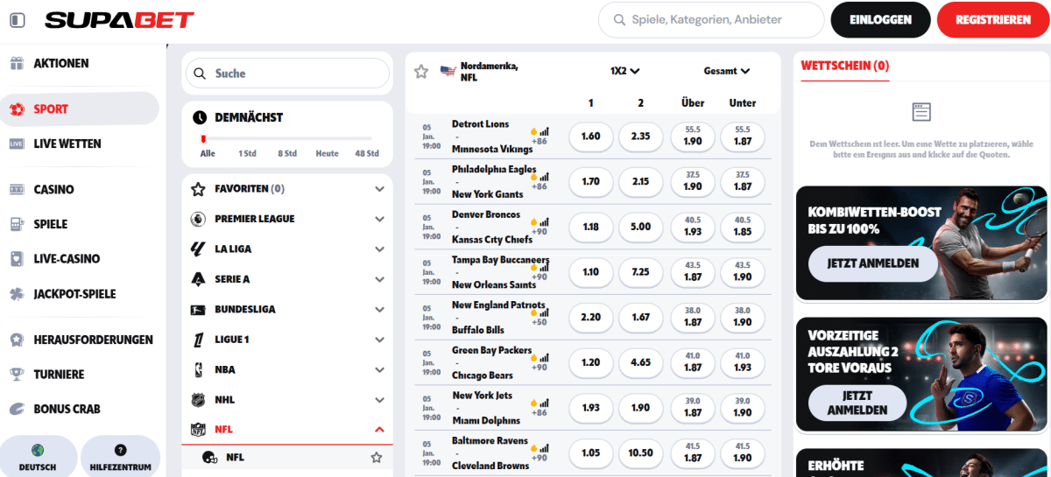Set the time slider to 8 Std
Image resolution: width=1051 pixels, height=477 pixels.
(287, 153)
